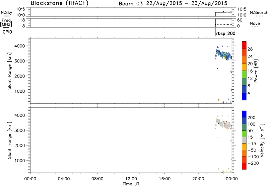The height and width of the screenshot is (186, 268).
Task: Click the gray -15 to 15 Velocity swatch
Action: pyautogui.click(x=244, y=140)
